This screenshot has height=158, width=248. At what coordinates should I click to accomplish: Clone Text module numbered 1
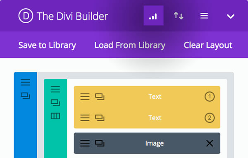click(100, 96)
